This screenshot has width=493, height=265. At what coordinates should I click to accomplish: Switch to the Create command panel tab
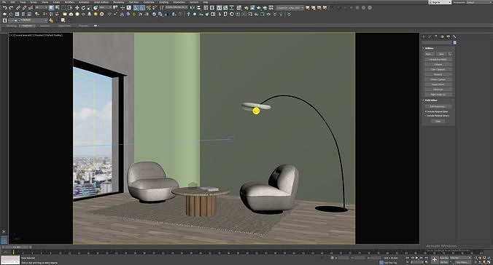424,36
